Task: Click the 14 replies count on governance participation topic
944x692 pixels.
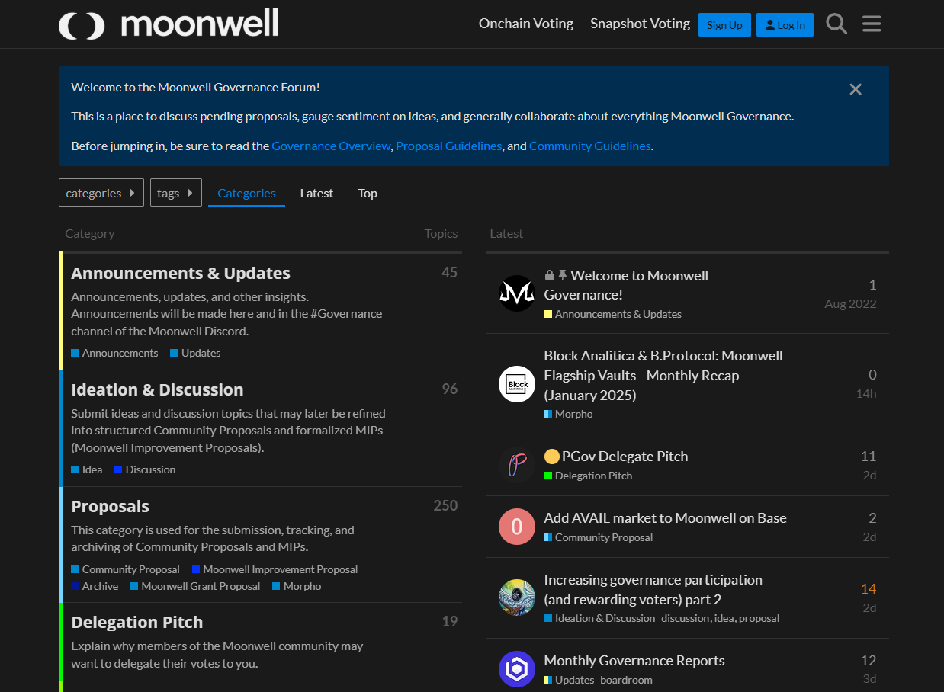Action: [869, 588]
